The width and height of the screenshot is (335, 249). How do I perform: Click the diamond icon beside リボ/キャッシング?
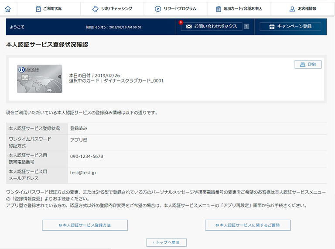(x=96, y=9)
